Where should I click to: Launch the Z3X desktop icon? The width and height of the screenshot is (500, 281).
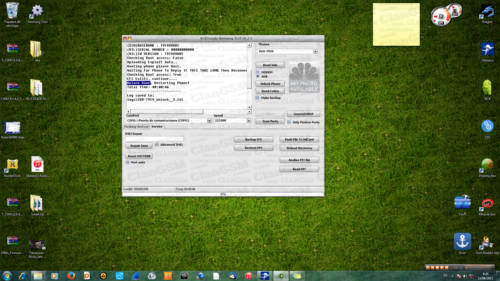[487, 129]
